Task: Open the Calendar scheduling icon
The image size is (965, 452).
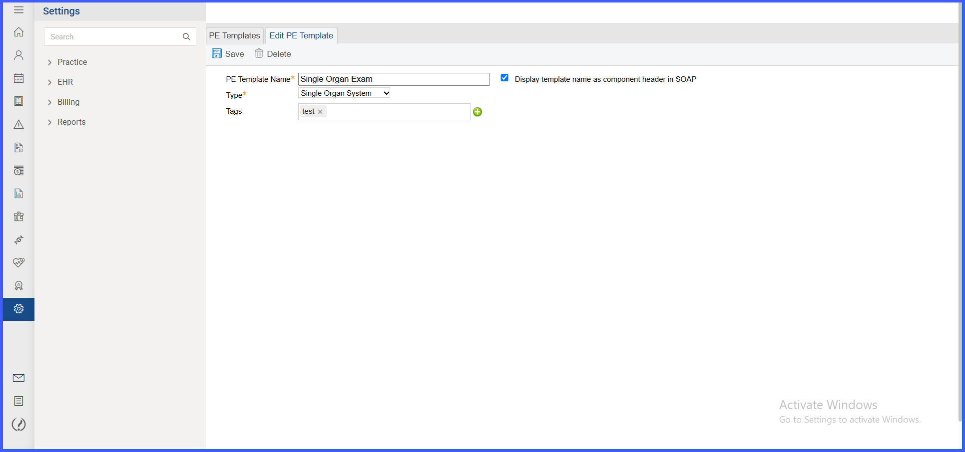Action: (x=18, y=78)
